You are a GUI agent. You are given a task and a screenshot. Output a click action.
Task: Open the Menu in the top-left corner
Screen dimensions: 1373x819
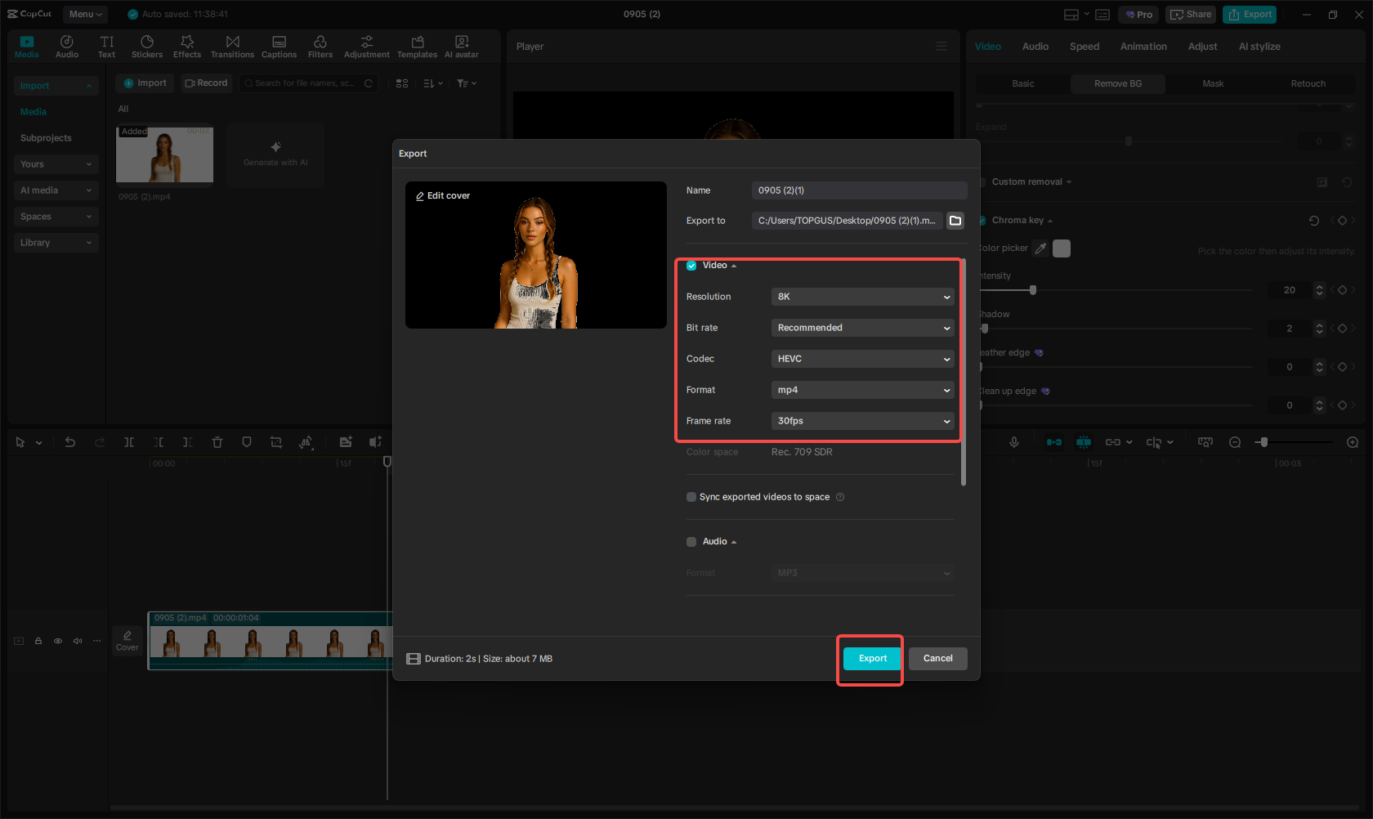(85, 14)
